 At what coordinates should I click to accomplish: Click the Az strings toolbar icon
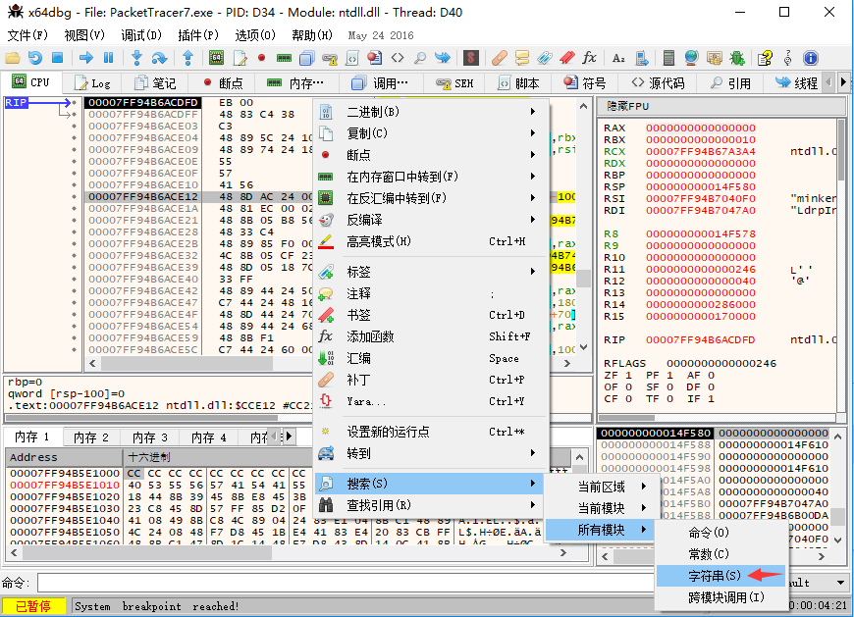[x=618, y=58]
